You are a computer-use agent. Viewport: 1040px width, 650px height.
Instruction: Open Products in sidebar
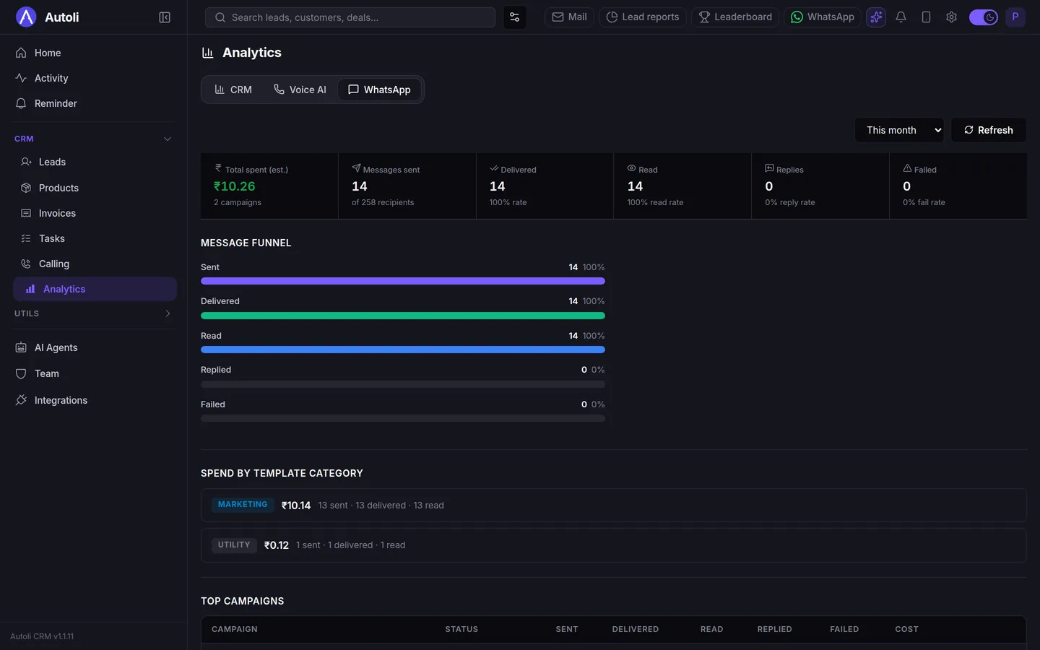[95, 188]
